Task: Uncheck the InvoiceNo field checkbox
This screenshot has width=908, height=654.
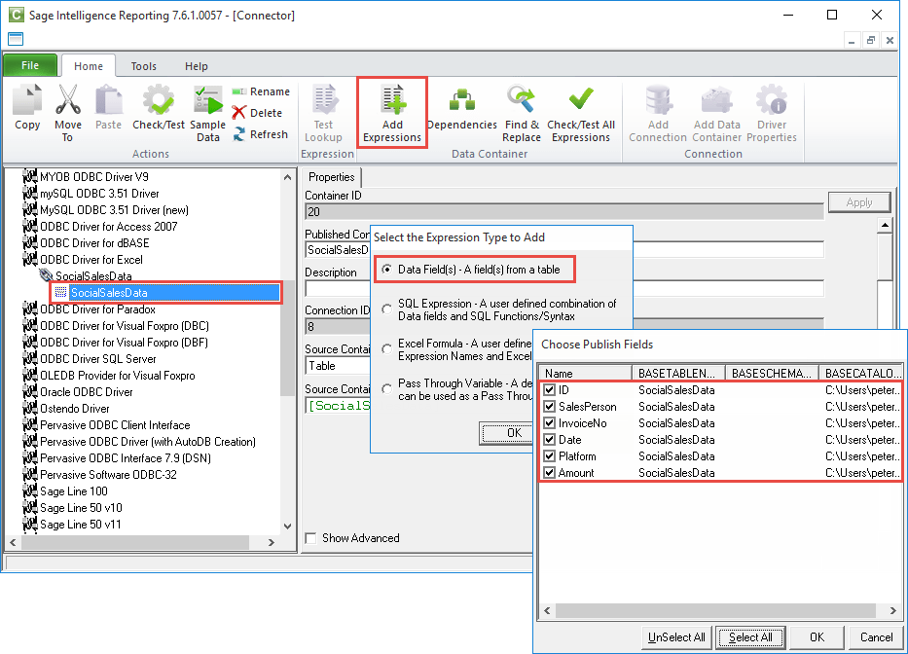Action: [x=550, y=423]
